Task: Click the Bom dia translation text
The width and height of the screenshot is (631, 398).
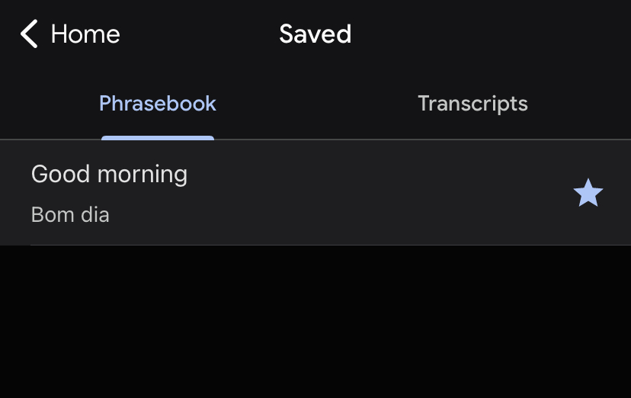Action: pyautogui.click(x=70, y=215)
